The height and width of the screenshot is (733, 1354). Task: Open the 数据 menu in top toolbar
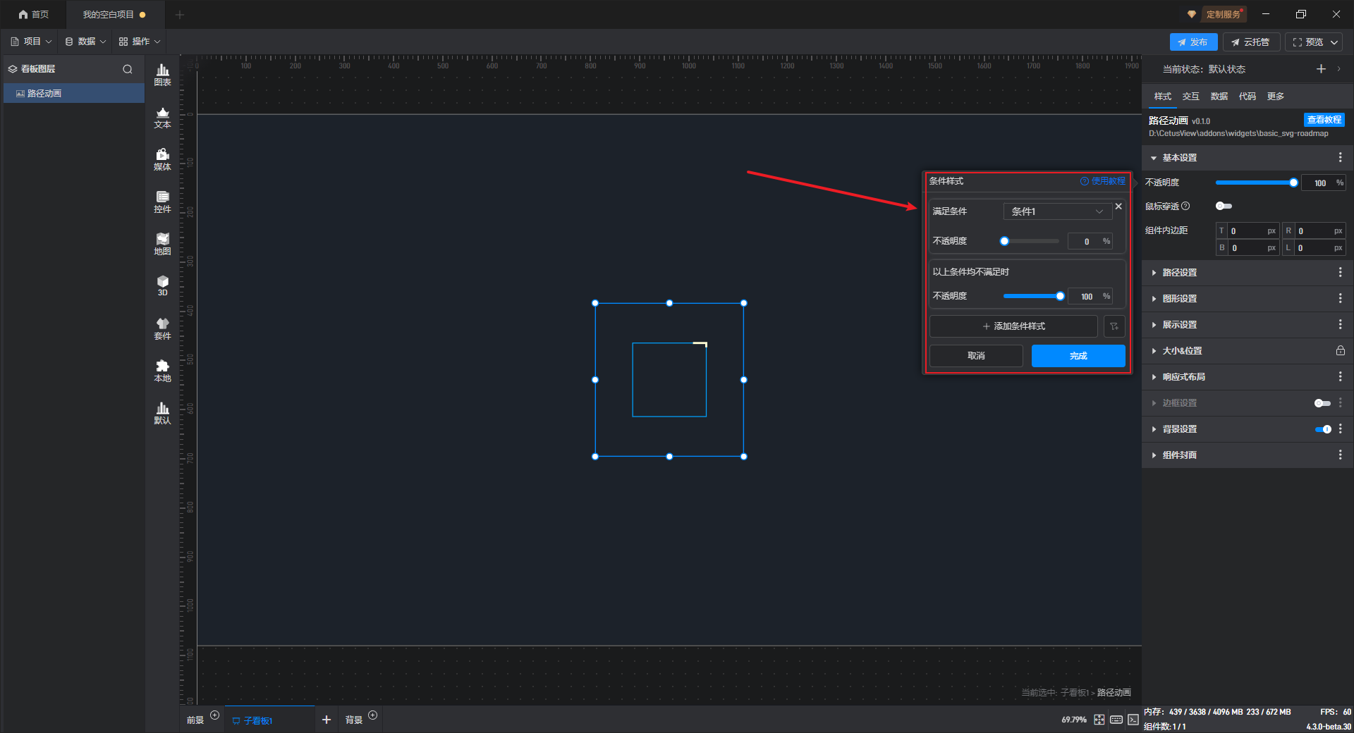[85, 42]
